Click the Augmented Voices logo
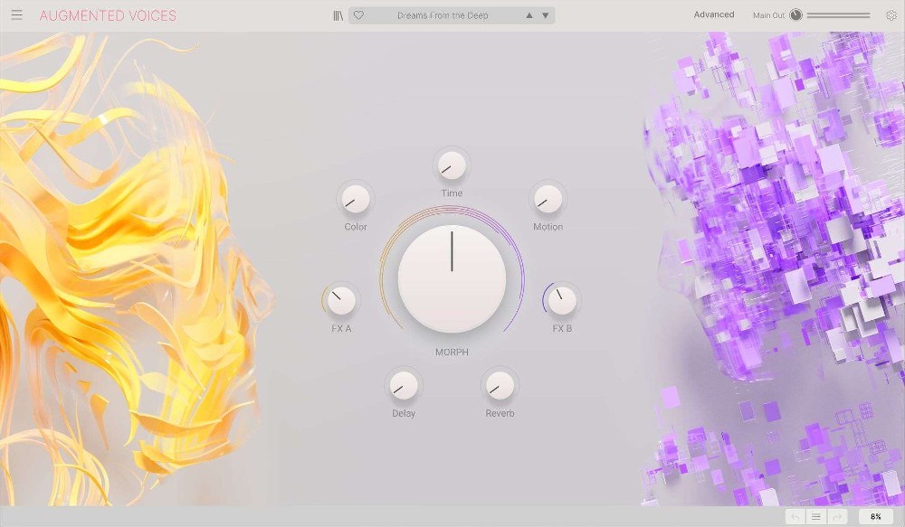The width and height of the screenshot is (905, 527). 109,15
